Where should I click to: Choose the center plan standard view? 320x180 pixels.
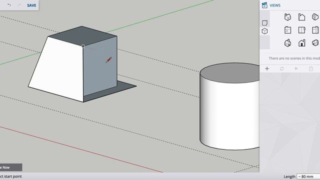click(x=301, y=30)
